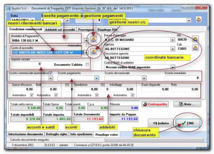Expand the Modalità di Pagamento dropdown
Image resolution: width=214 pixels, height=154 pixels.
86,40
